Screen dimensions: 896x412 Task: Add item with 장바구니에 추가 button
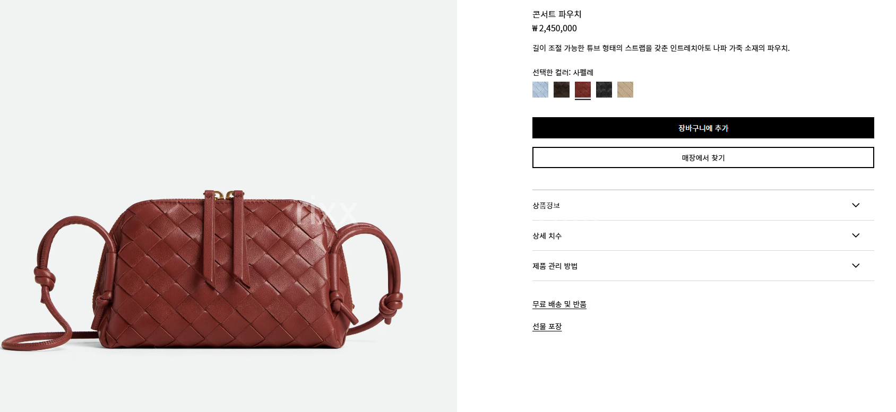(x=703, y=128)
